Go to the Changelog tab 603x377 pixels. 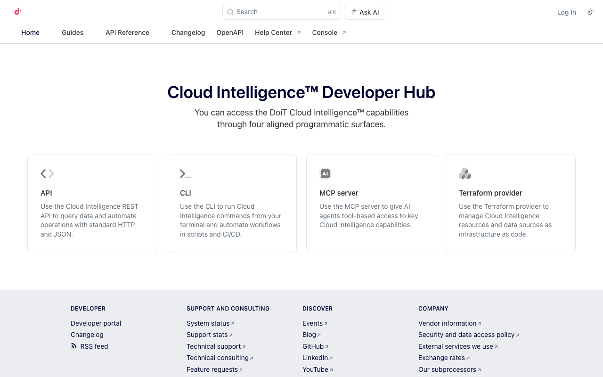188,33
